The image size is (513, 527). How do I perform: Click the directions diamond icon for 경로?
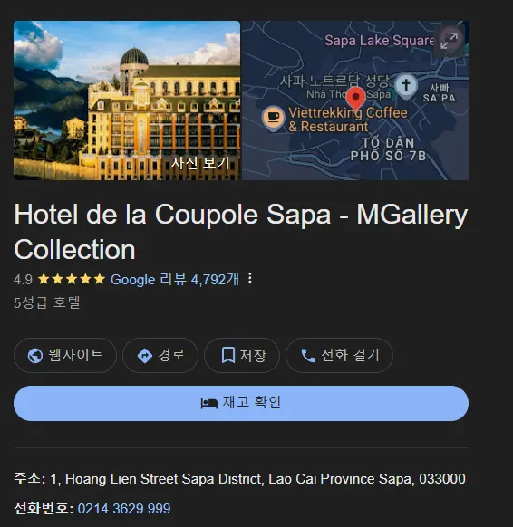pos(145,356)
